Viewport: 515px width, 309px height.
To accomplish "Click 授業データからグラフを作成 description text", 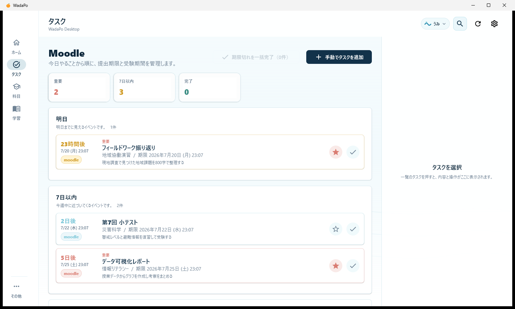I will coord(137,276).
